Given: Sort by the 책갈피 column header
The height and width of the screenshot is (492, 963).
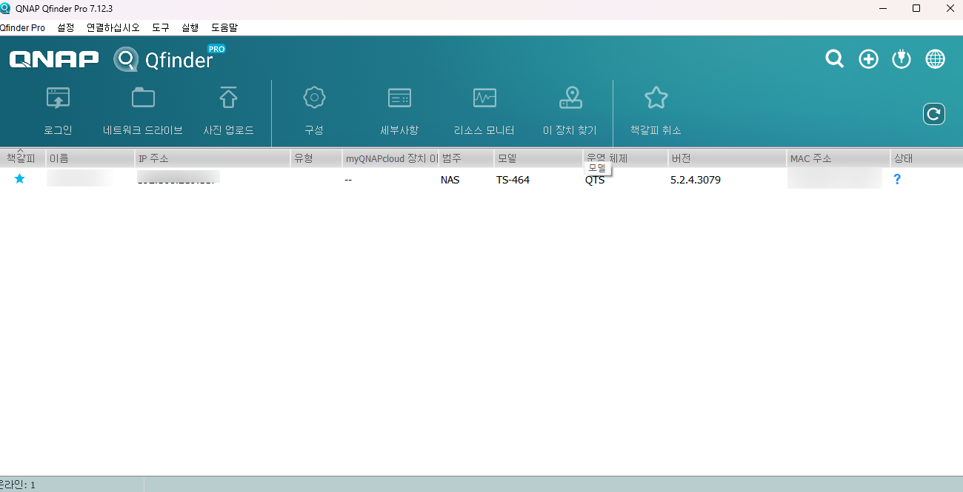Looking at the screenshot, I should 22,158.
